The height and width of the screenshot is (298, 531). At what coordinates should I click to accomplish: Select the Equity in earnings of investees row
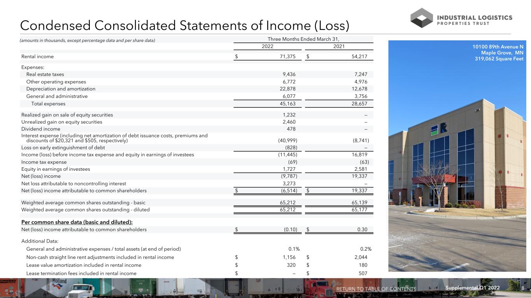197,169
